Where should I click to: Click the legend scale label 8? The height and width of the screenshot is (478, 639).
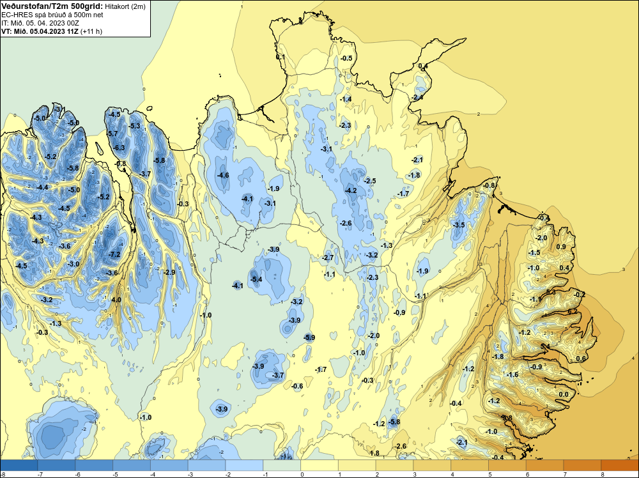pyautogui.click(x=603, y=474)
